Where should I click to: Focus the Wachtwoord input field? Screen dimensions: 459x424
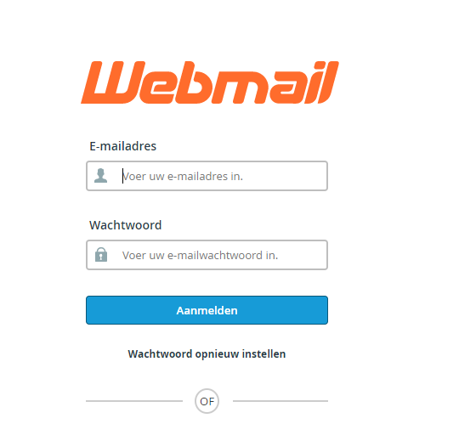[x=207, y=255]
